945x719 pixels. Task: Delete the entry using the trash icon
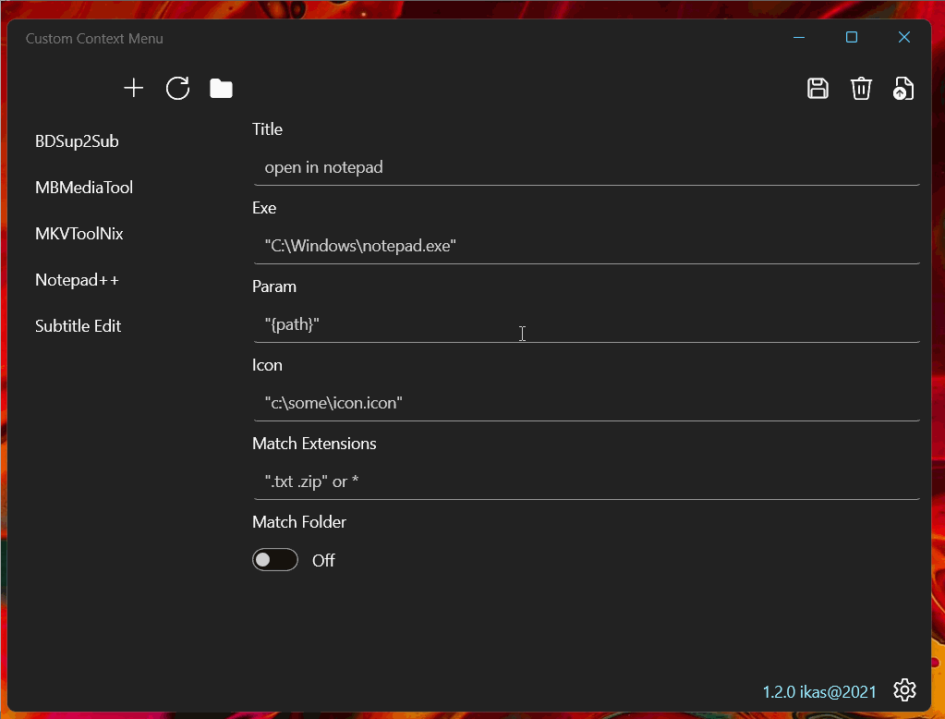click(861, 88)
